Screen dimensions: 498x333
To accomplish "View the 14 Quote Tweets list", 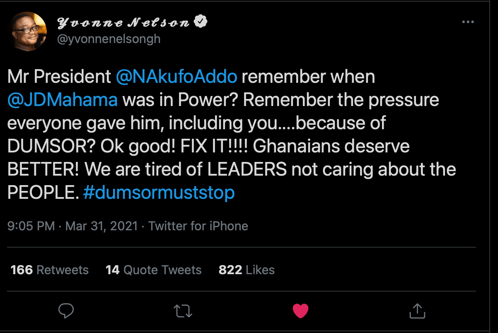I will 153,270.
